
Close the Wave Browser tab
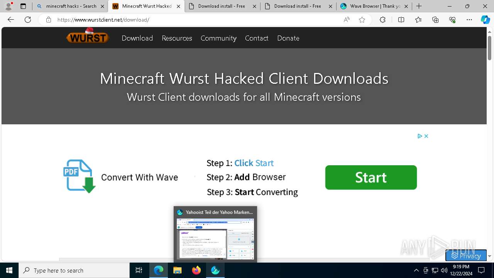(x=406, y=6)
